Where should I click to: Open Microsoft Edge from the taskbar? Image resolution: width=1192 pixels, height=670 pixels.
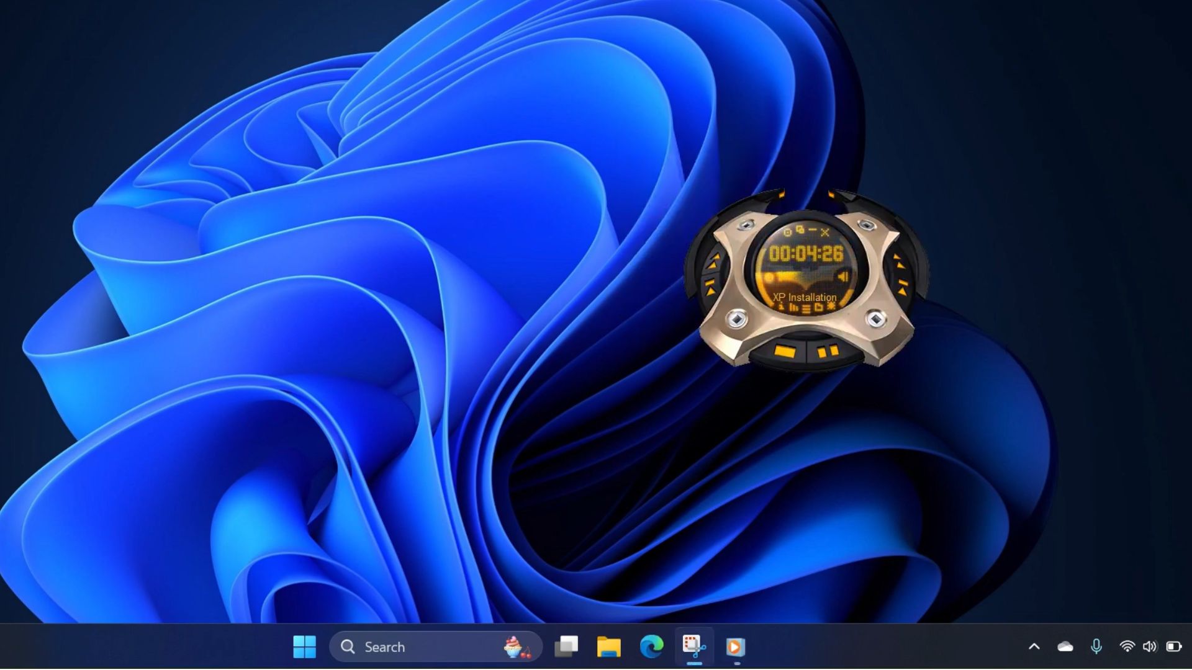651,646
